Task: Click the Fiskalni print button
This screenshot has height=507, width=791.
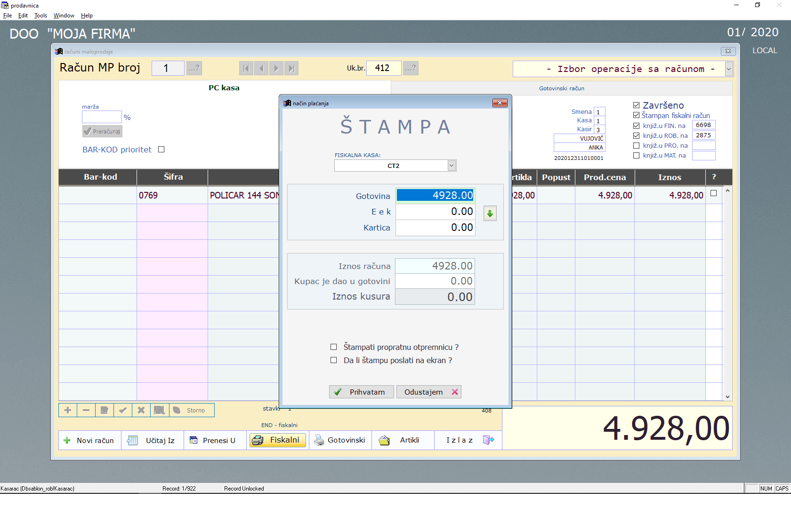Action: tap(278, 440)
